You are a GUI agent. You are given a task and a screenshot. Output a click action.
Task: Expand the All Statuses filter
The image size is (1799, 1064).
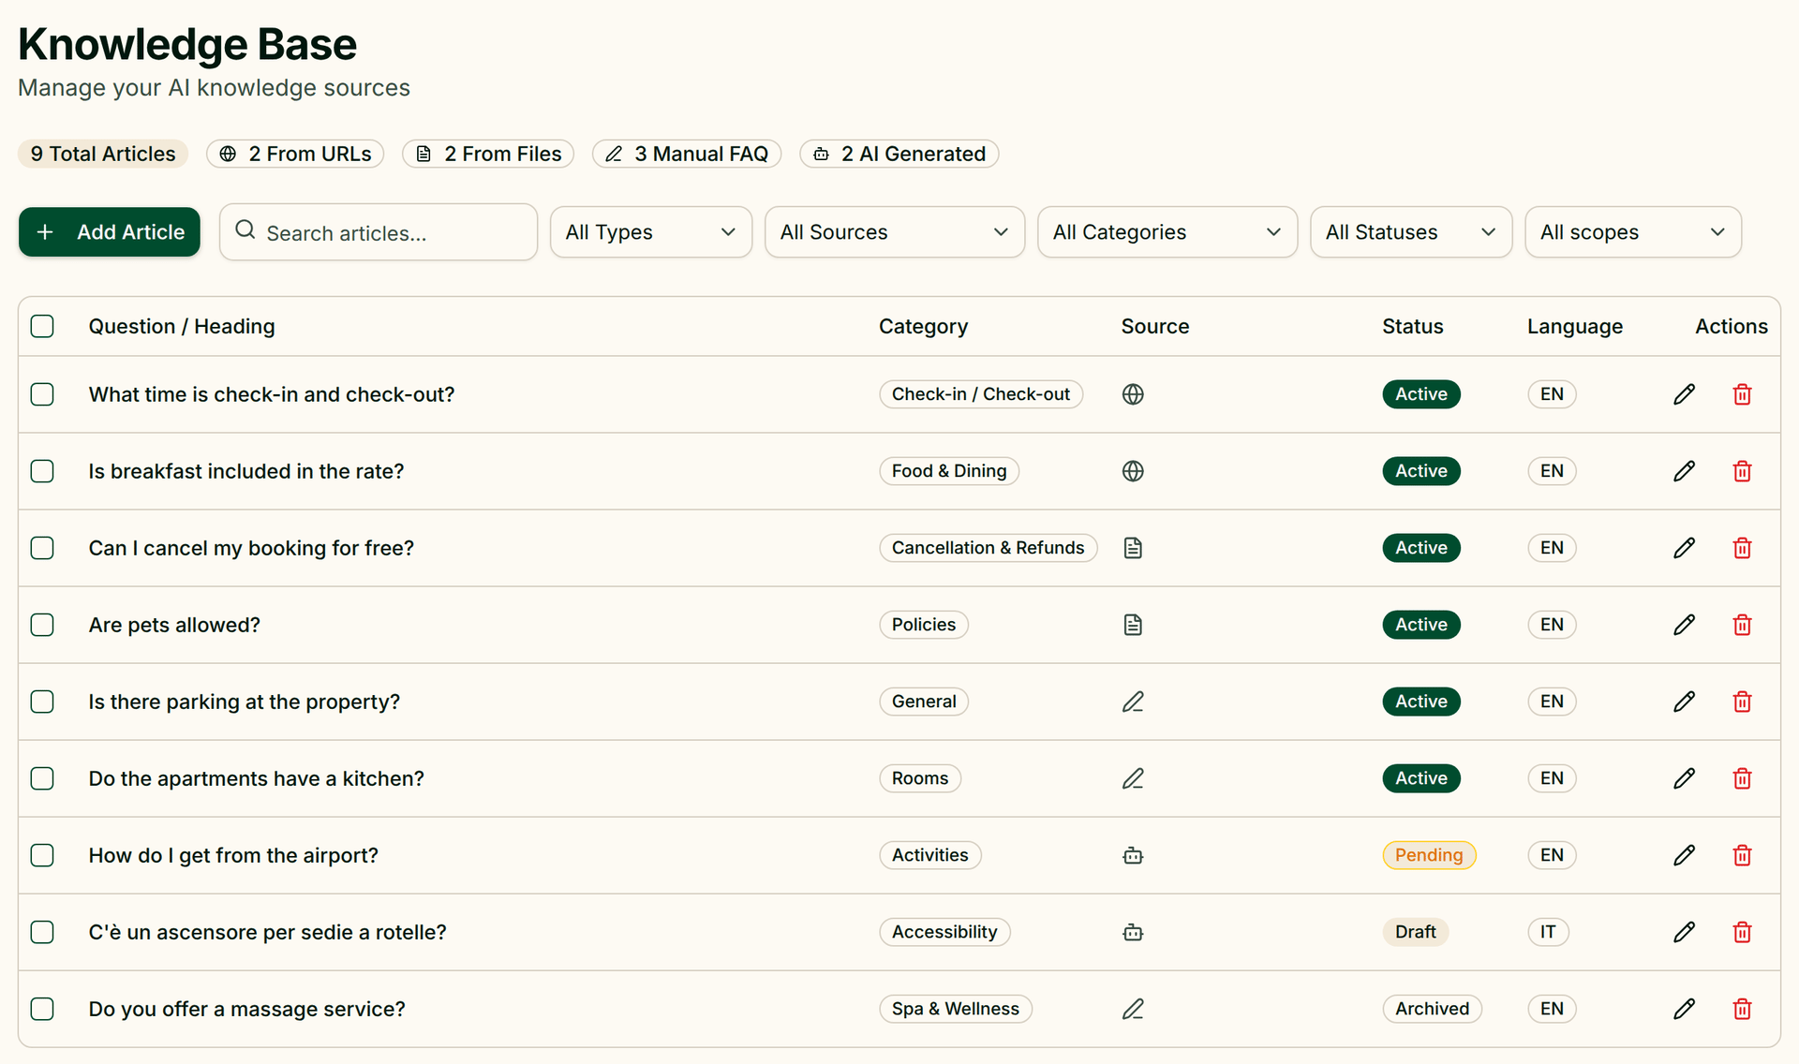click(x=1411, y=232)
